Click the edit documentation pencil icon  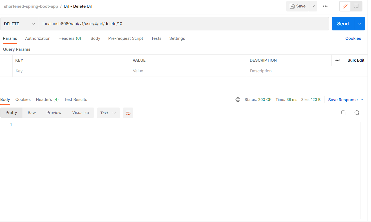(345, 6)
